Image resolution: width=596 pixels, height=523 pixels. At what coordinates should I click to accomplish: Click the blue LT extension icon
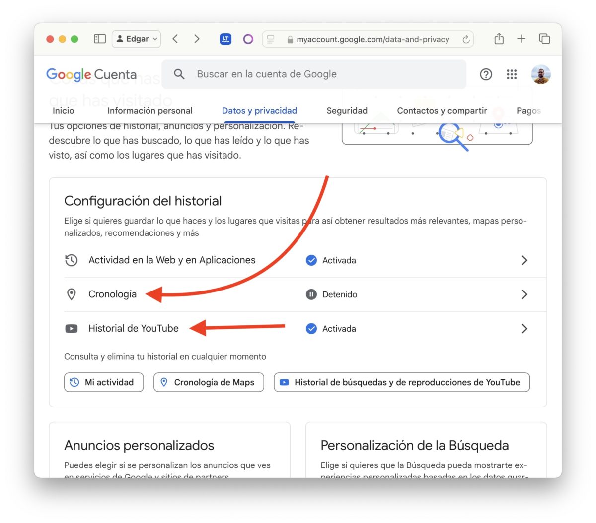click(x=225, y=39)
